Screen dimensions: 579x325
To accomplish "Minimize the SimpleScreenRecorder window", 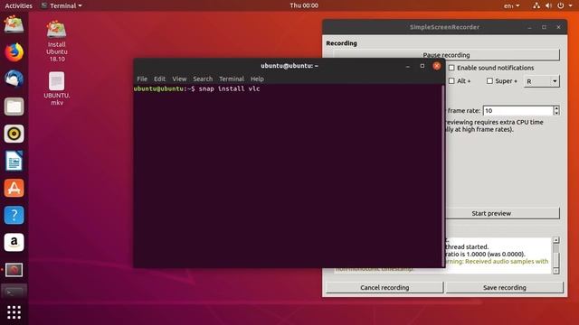I will (529, 28).
